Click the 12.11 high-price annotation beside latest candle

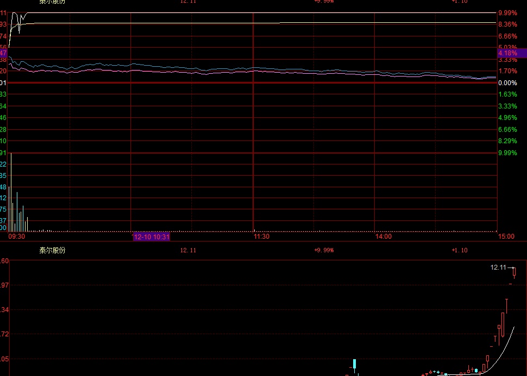(498, 267)
